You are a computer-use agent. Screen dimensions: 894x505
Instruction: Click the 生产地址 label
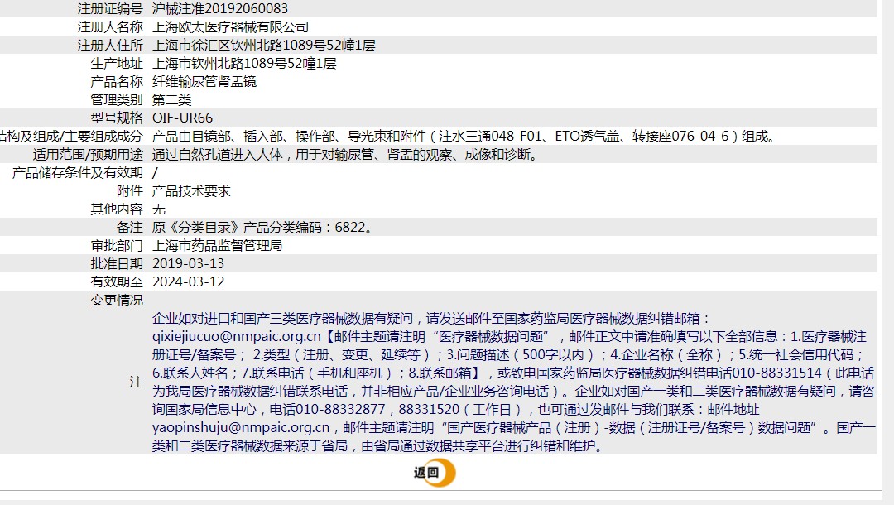[x=117, y=63]
